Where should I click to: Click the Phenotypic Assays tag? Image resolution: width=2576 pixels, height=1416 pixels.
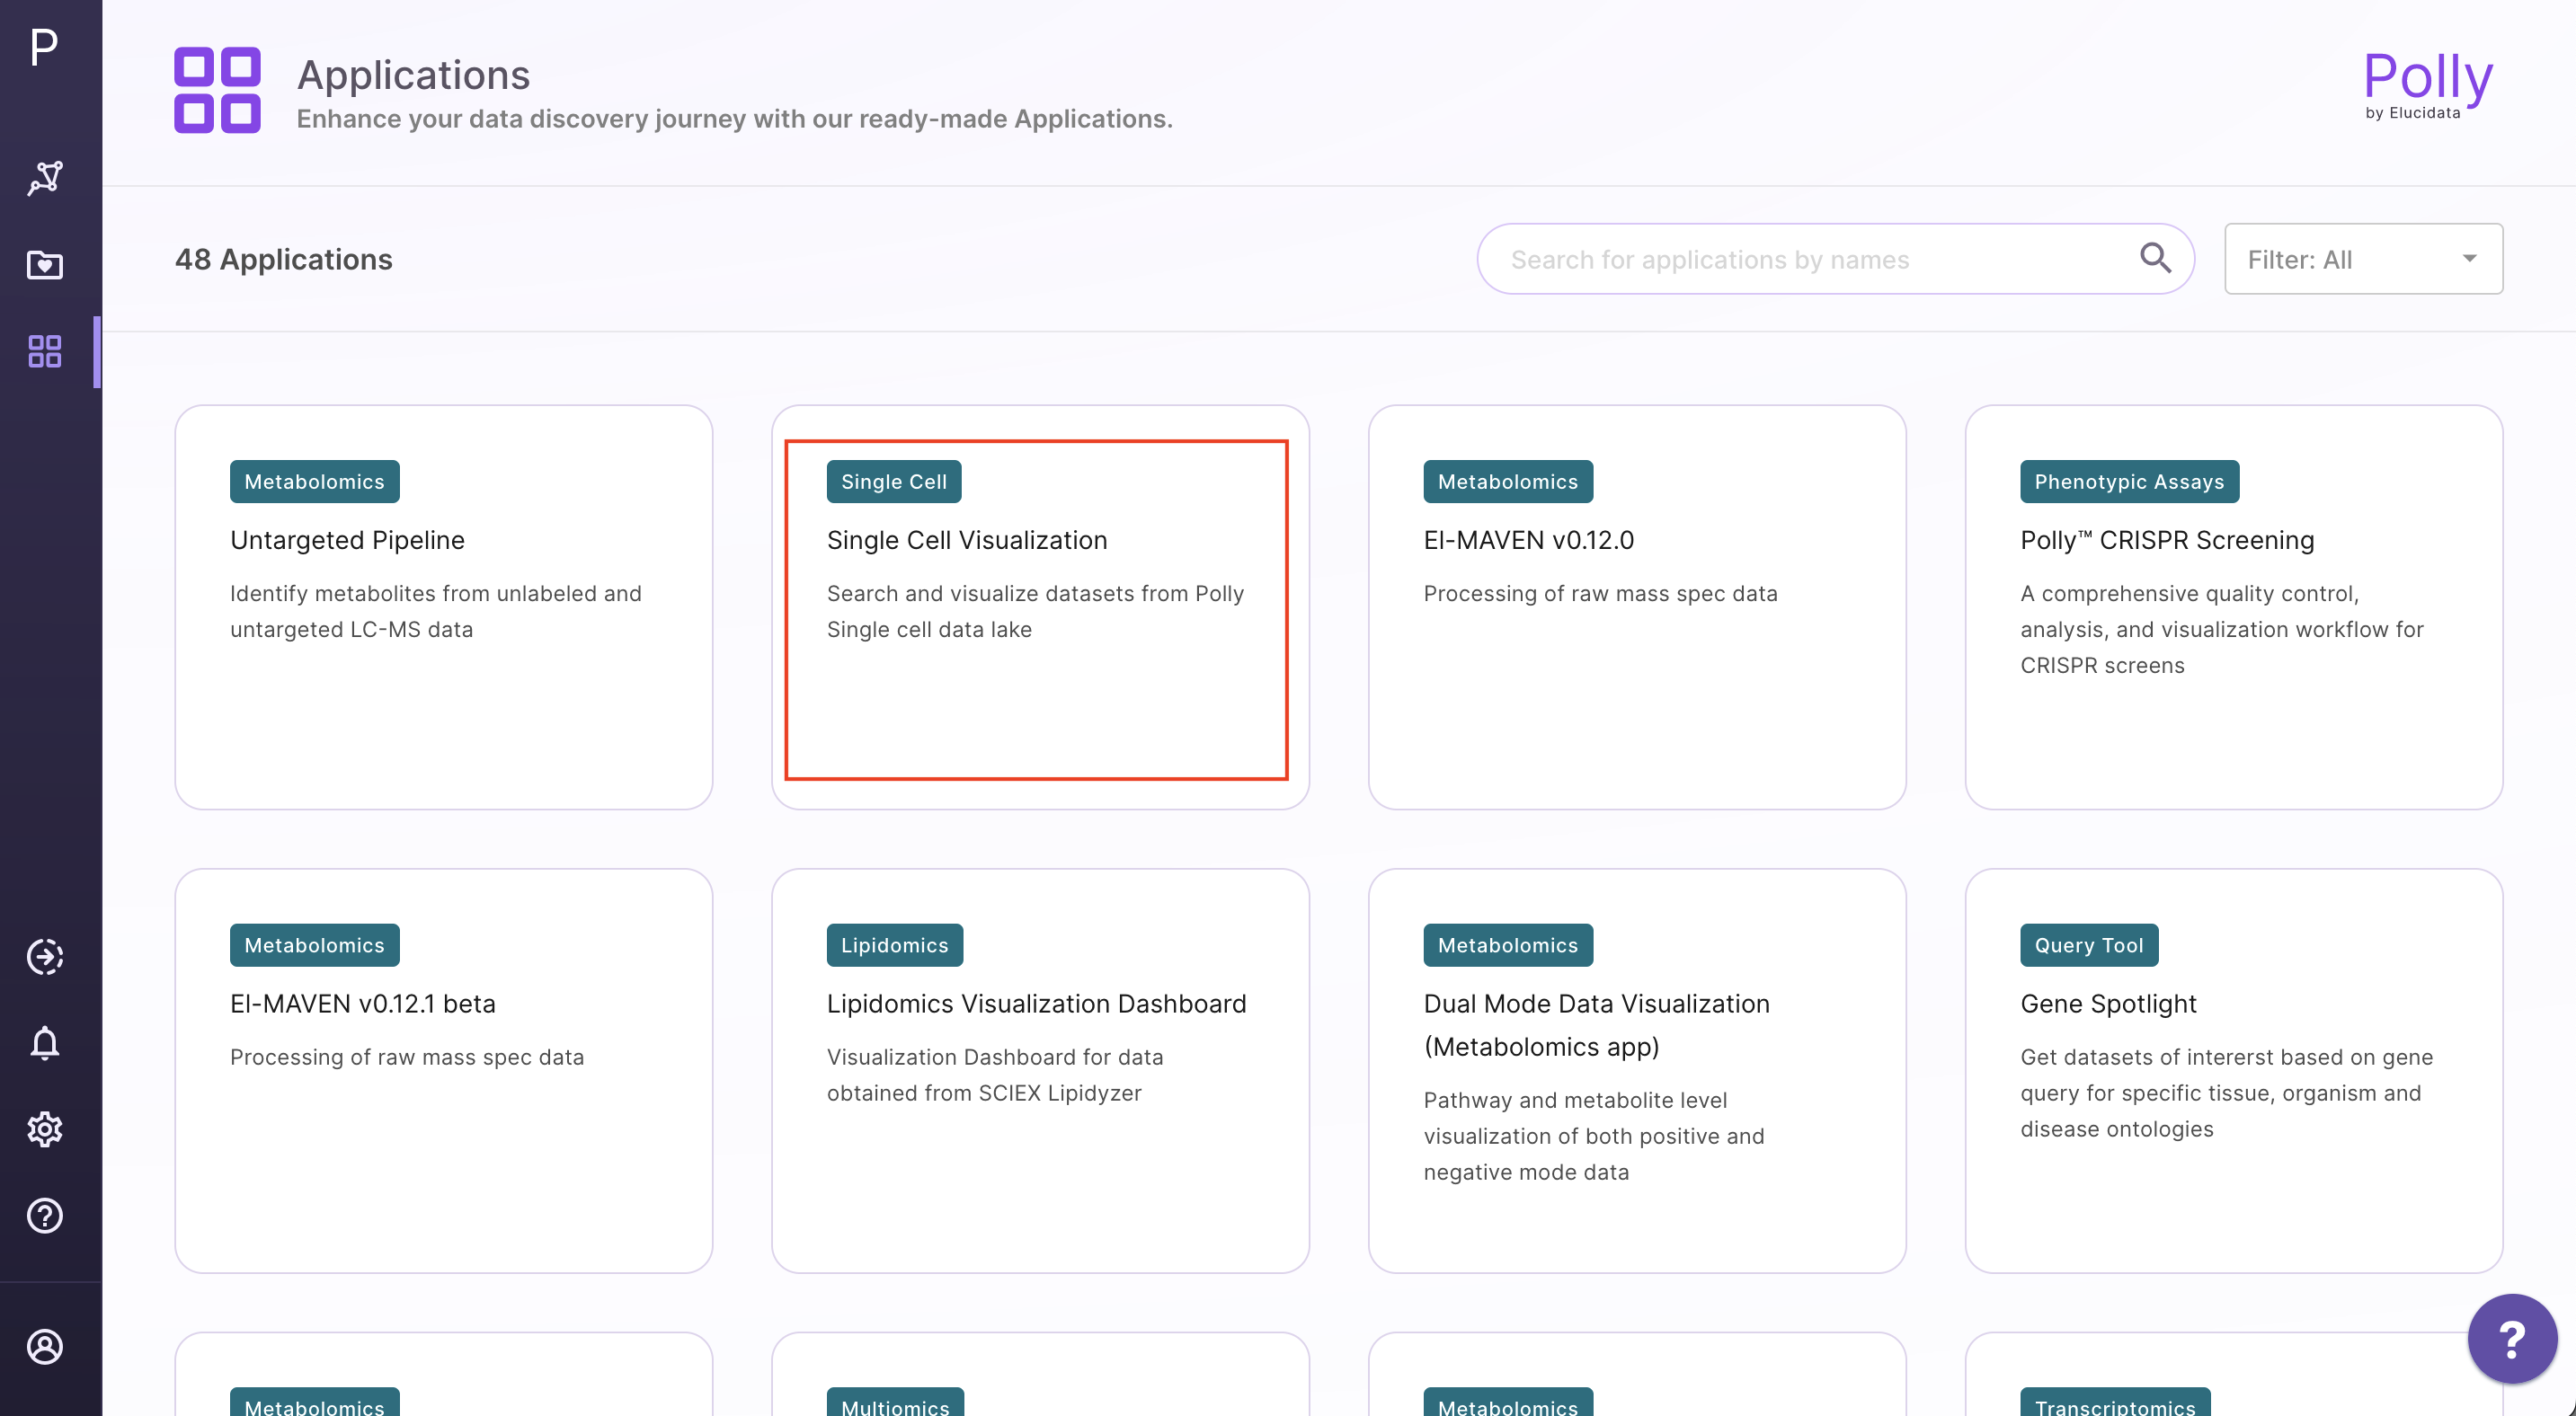2129,482
